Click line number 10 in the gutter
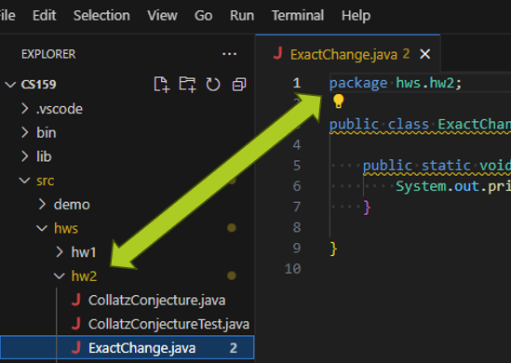Screen dimensions: 511x363 [x=292, y=269]
